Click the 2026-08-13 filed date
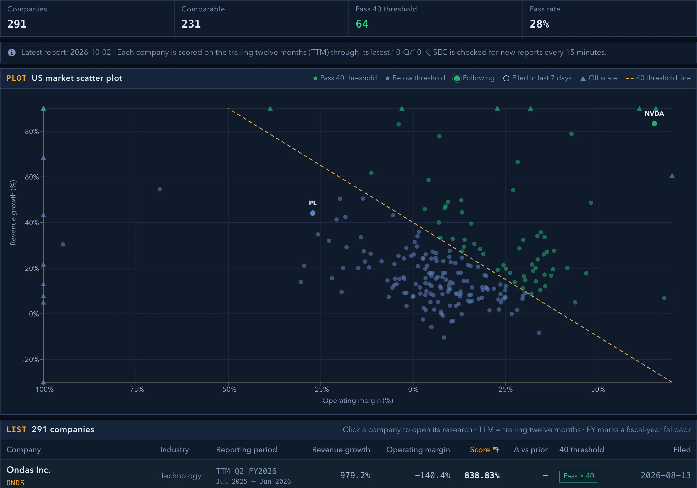Screen dimensions: 697x488 coord(666,475)
